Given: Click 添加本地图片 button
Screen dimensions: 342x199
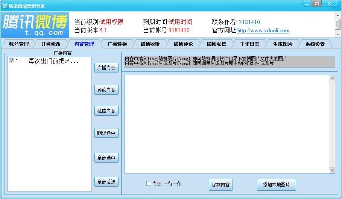Looking at the screenshot, I should [277, 185].
